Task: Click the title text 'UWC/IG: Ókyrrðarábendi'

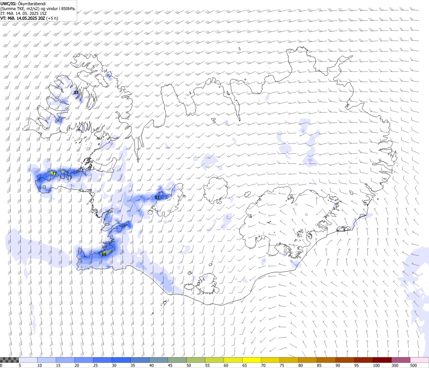Action: [23, 4]
